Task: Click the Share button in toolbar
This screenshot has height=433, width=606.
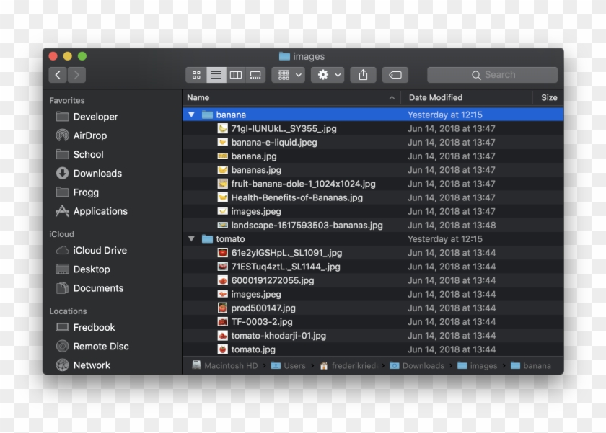Action: [364, 75]
